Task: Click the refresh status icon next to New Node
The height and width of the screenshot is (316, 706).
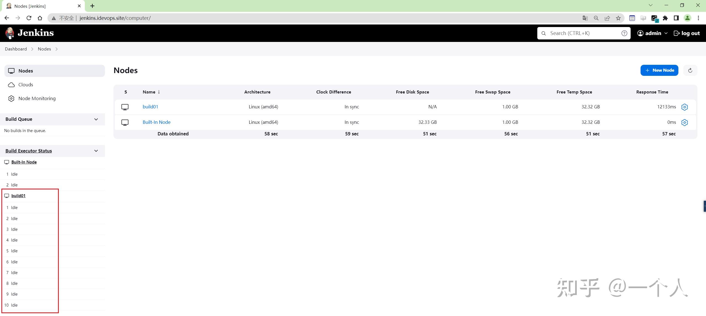Action: point(690,70)
